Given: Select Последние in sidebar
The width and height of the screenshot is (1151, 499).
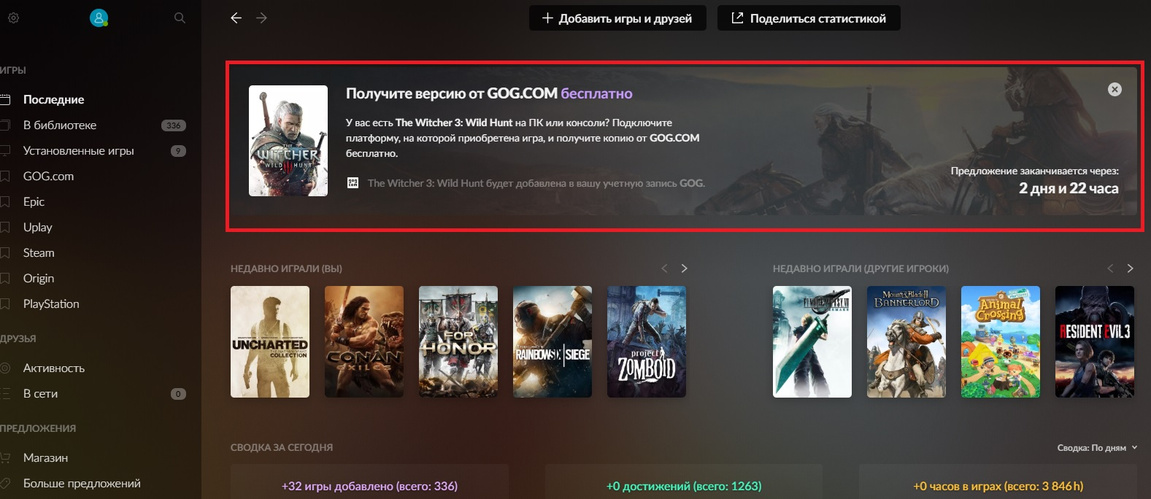Looking at the screenshot, I should point(53,99).
